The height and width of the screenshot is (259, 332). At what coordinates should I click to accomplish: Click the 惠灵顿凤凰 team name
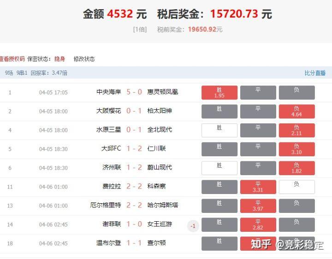(163, 92)
